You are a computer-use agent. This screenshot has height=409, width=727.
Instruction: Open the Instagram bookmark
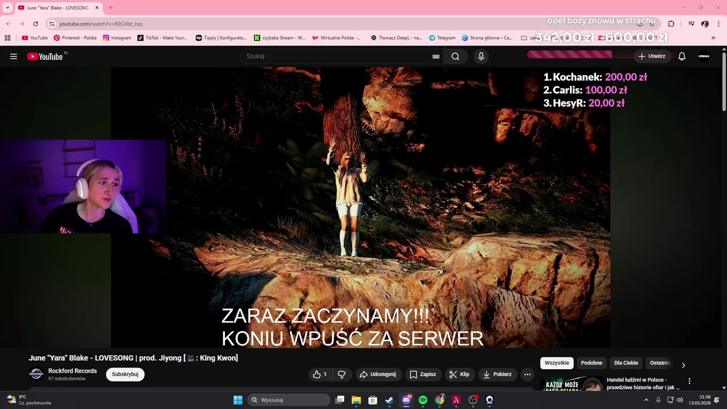point(117,38)
